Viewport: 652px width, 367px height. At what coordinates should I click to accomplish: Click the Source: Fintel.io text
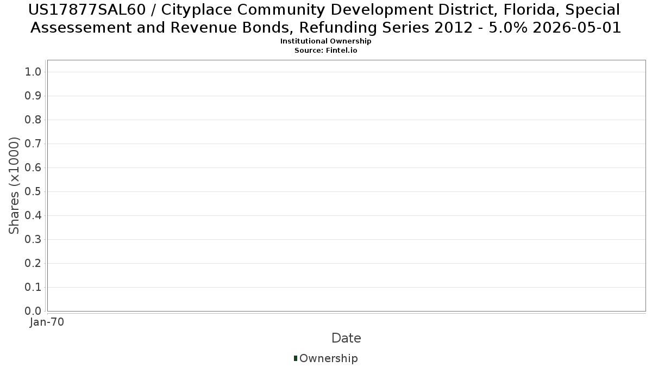325,50
